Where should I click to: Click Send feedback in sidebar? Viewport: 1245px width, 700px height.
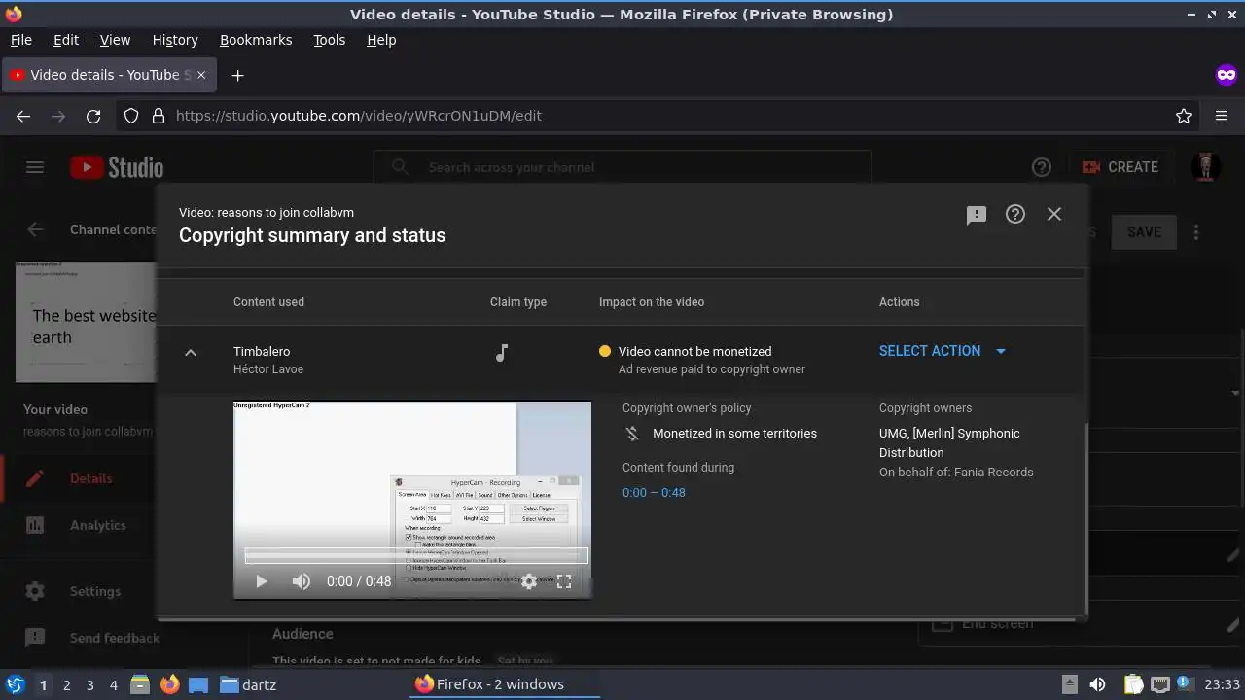point(78,638)
